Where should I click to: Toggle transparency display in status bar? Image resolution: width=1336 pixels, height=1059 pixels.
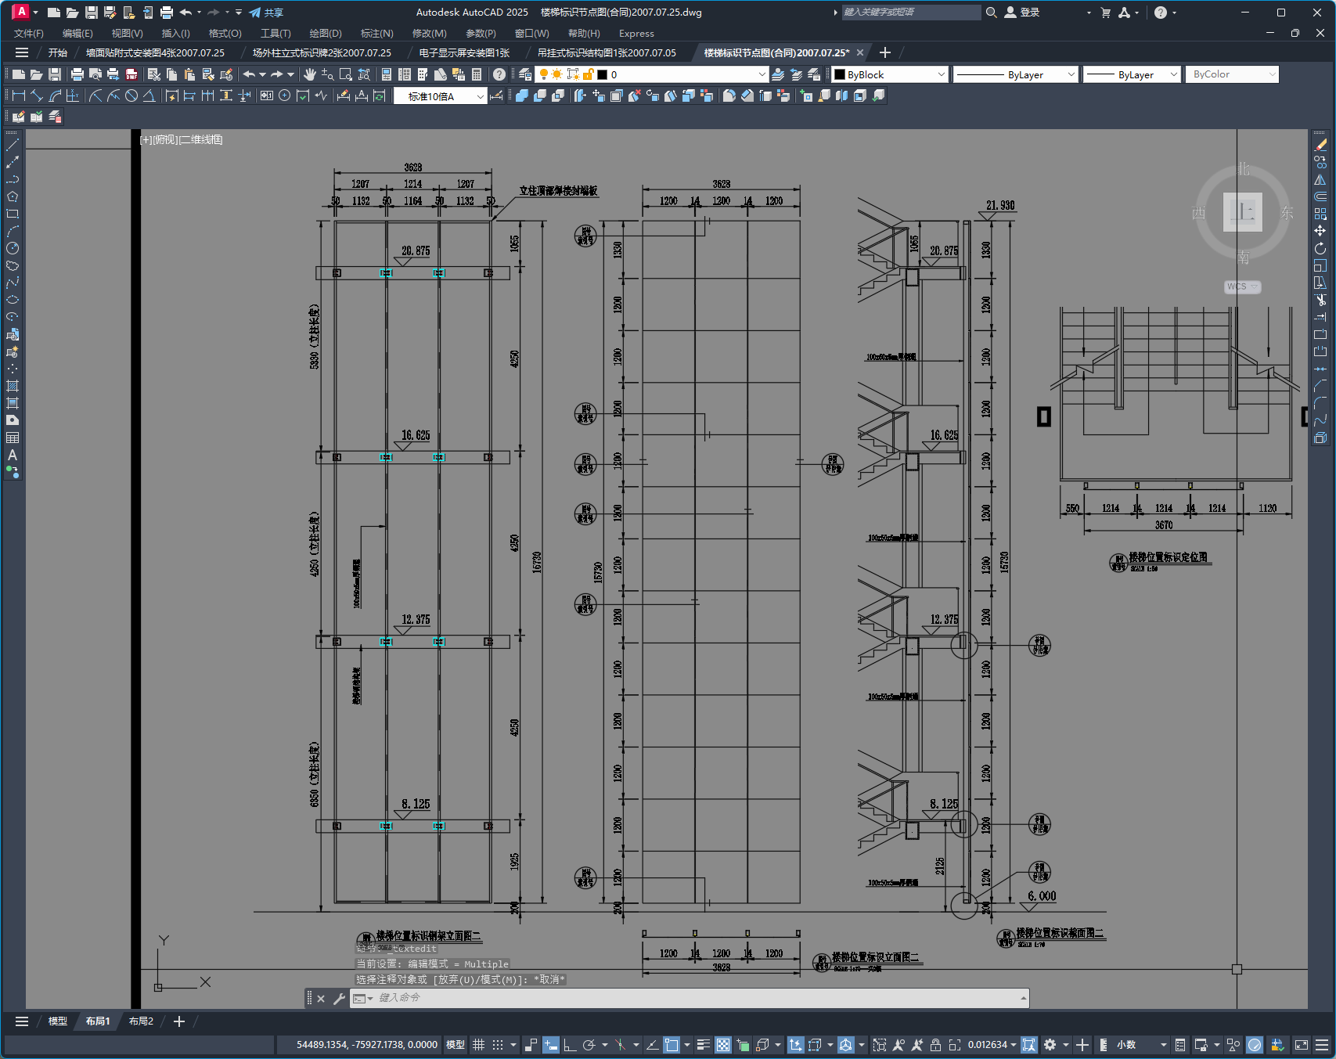point(723,1044)
